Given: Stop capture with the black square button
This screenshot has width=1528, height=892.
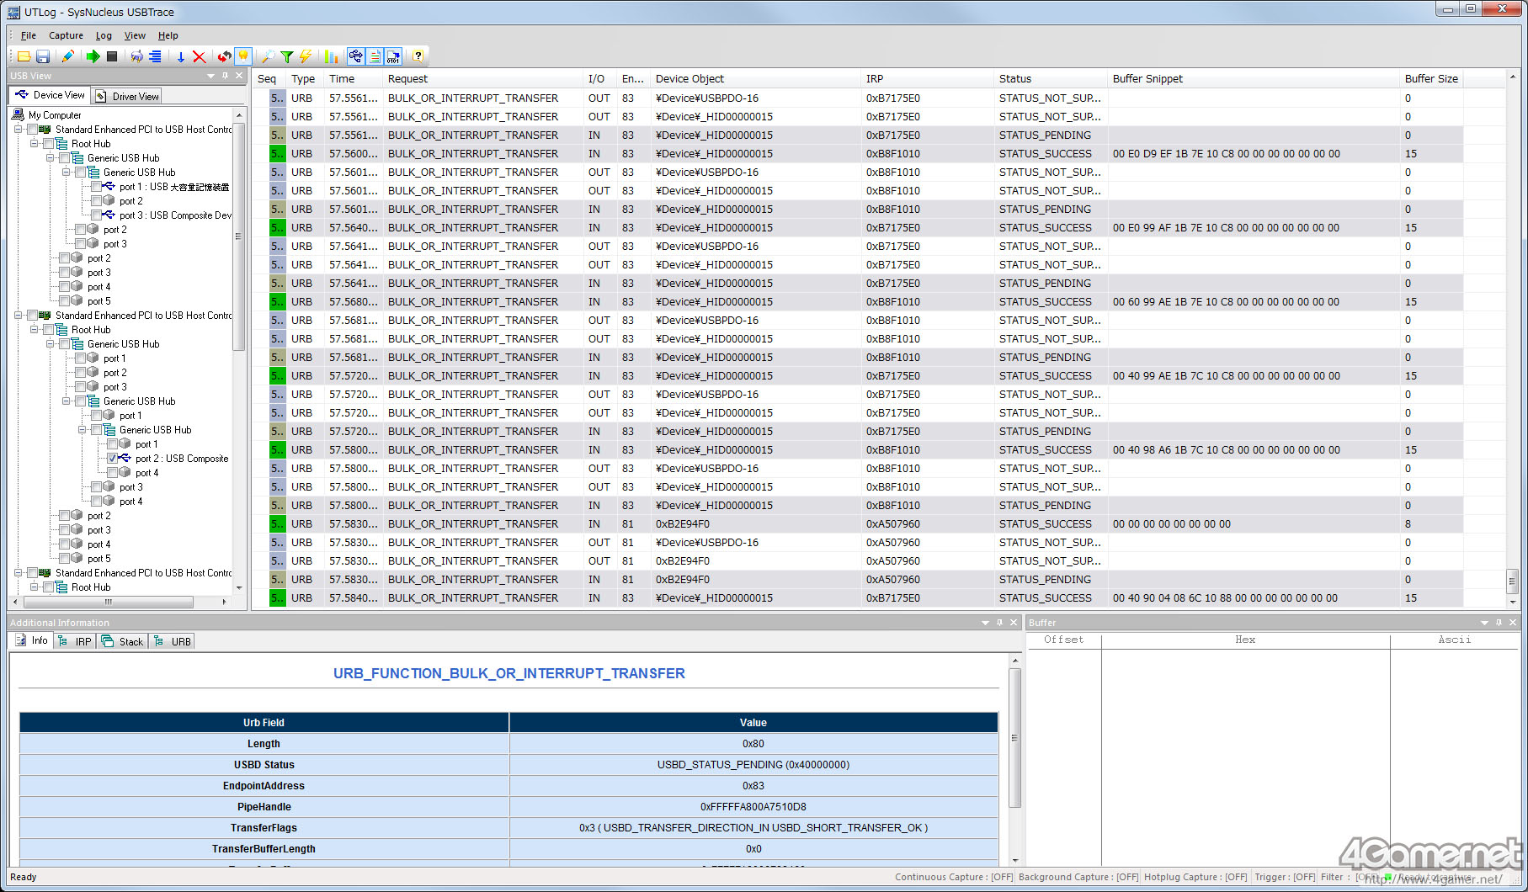Looking at the screenshot, I should coord(111,56).
